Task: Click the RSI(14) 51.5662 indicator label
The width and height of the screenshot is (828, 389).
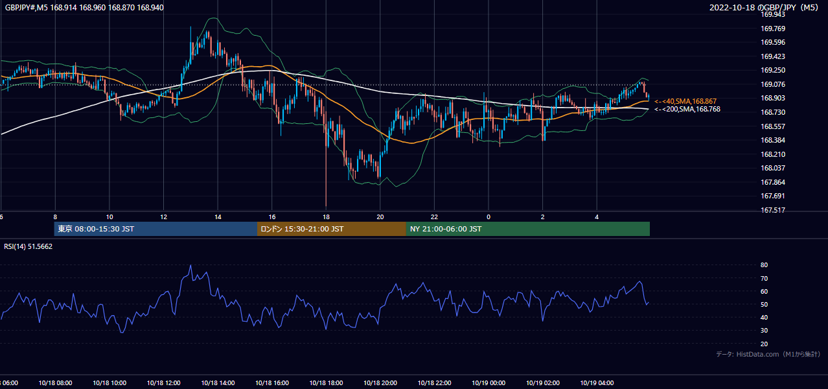Action: coord(28,246)
